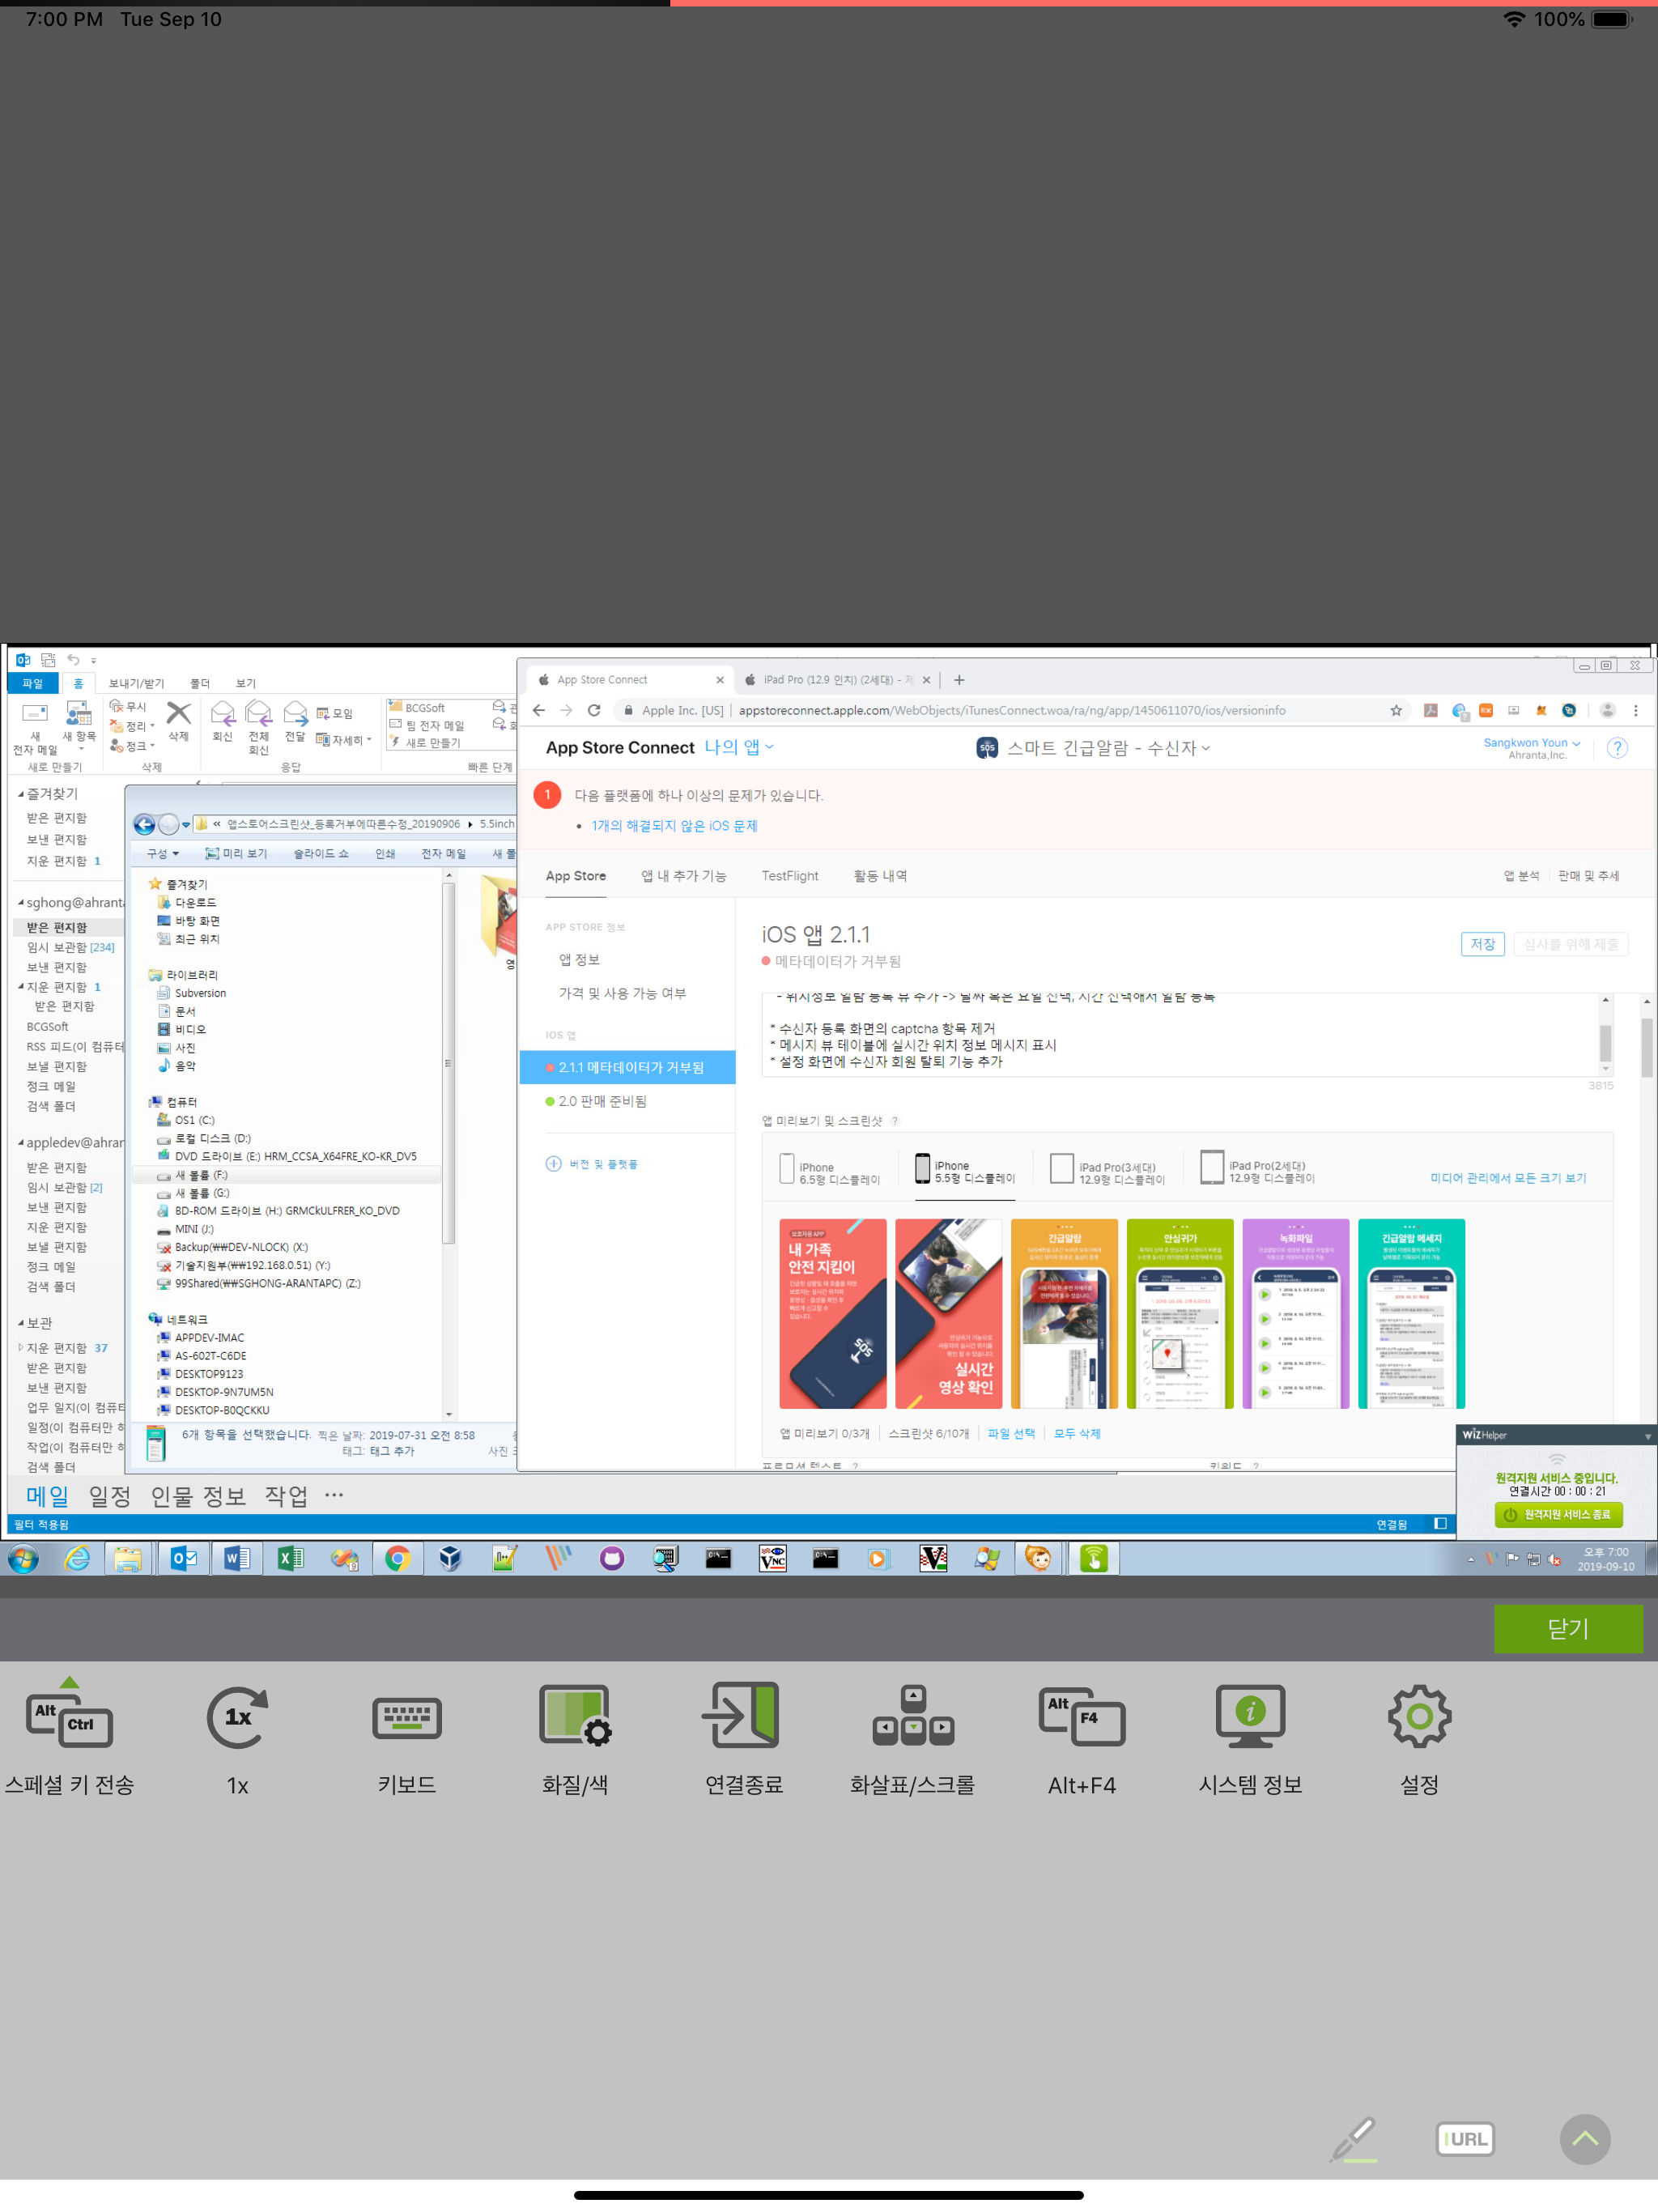This screenshot has height=2212, width=1658.
Task: Open the Chrome three-dot menu
Action: pyautogui.click(x=1636, y=710)
